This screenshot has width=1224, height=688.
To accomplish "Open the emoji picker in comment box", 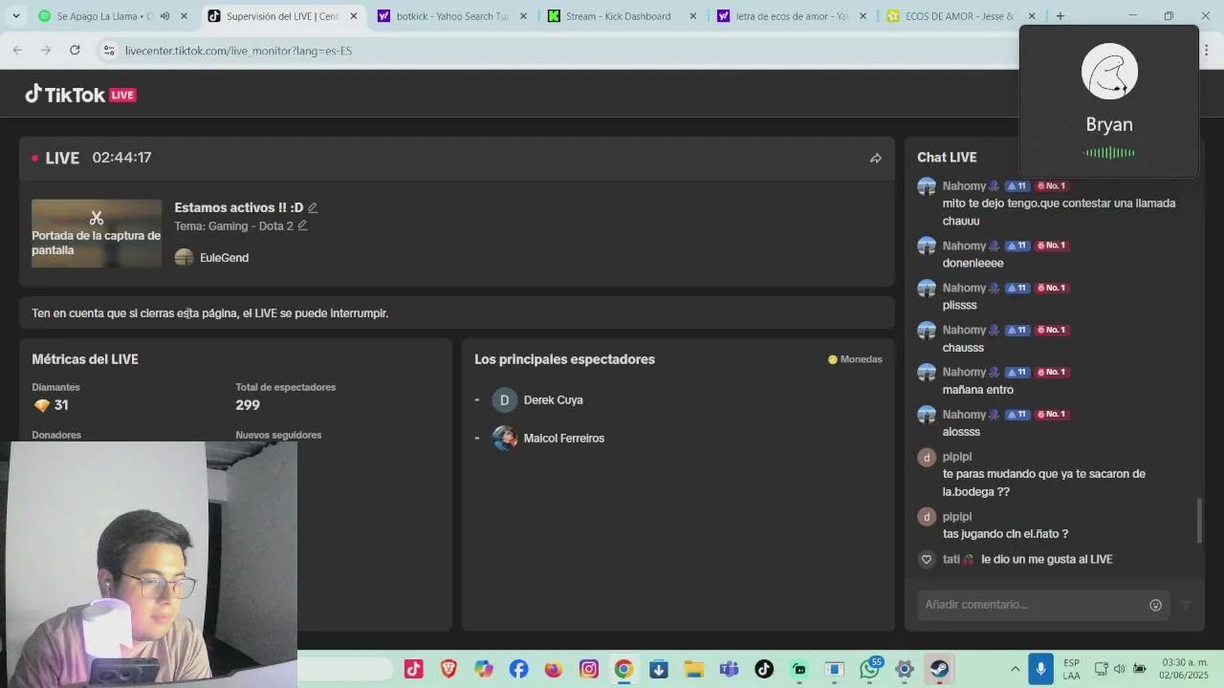I will 1155,605.
